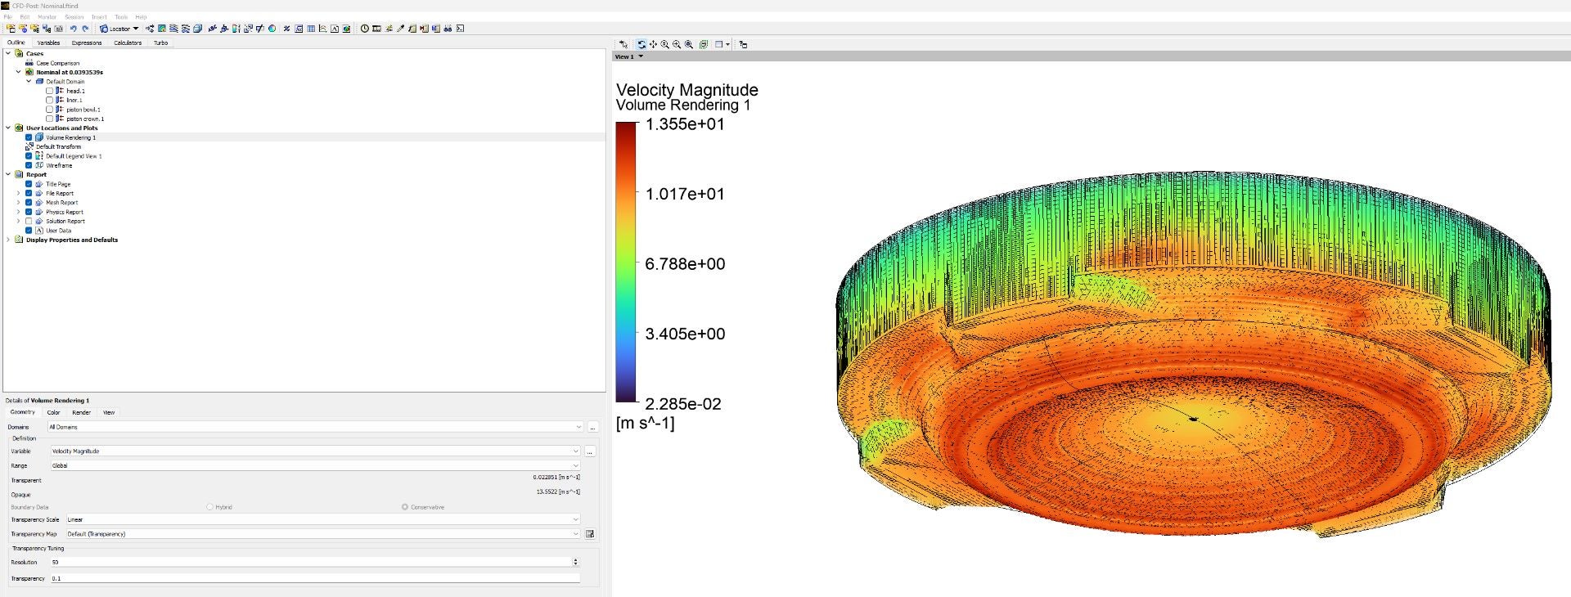Click the Volume Rendering toolbar icon
The image size is (1571, 597).
tap(197, 29)
